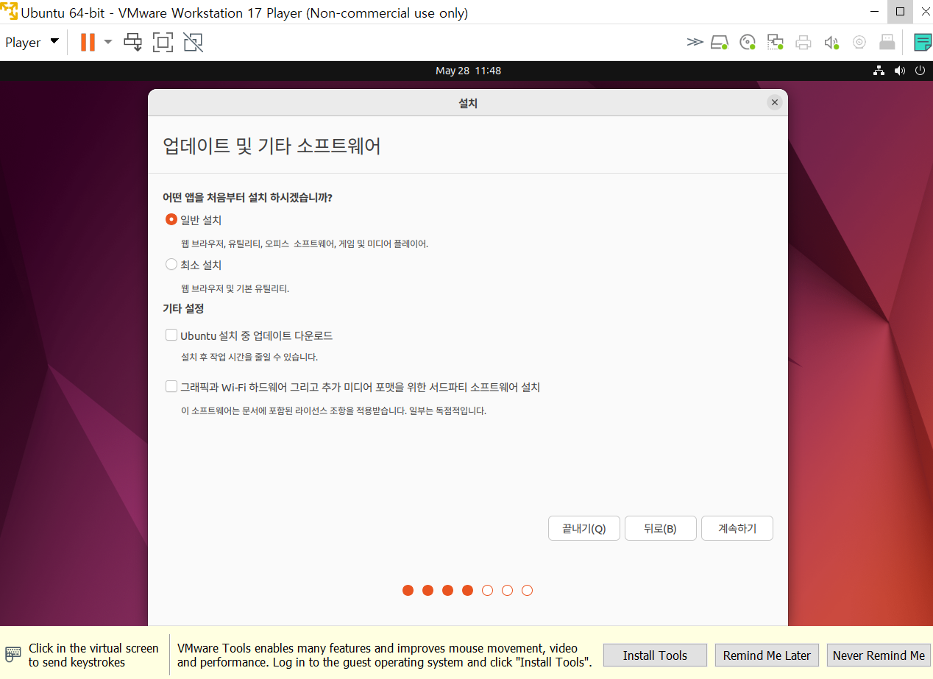The height and width of the screenshot is (679, 933).
Task: Click the sound card device icon
Action: [831, 42]
